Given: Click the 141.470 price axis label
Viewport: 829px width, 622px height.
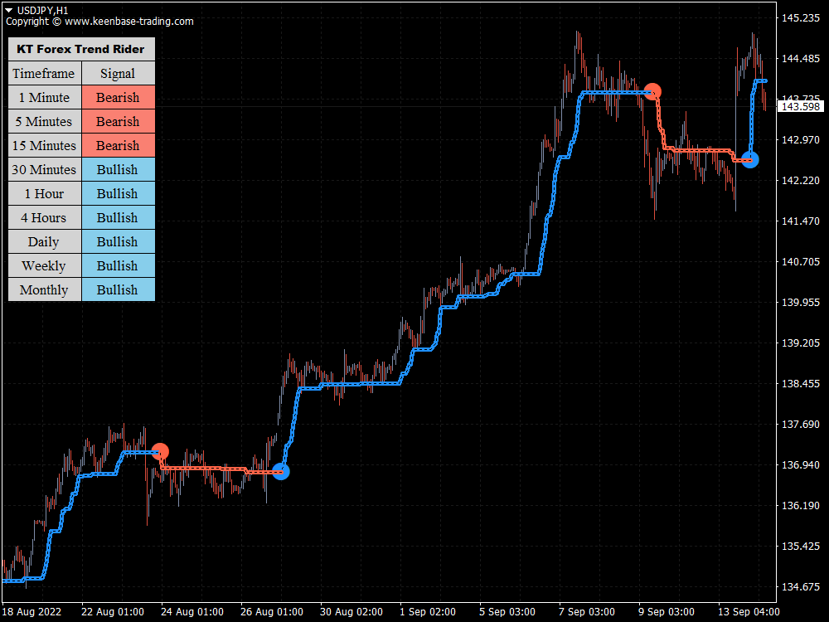Looking at the screenshot, I should point(801,221).
